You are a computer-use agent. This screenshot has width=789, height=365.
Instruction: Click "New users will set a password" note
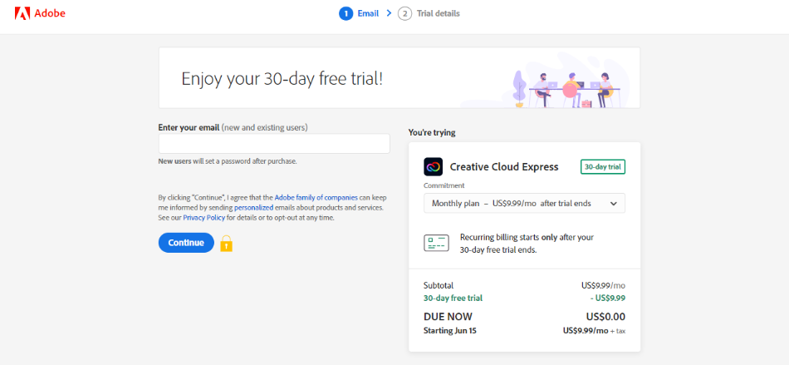228,161
